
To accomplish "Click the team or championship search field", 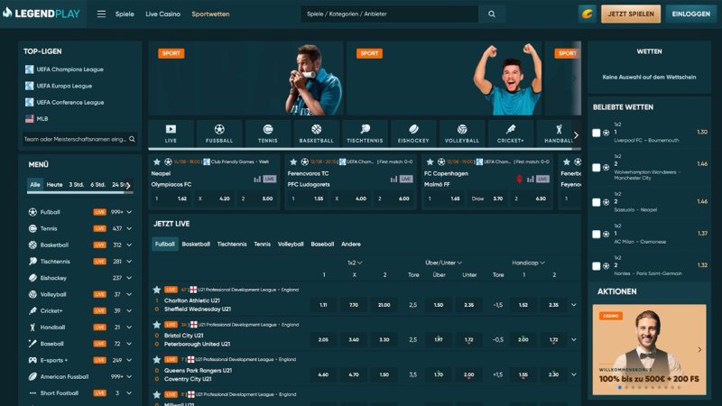I will coord(75,139).
